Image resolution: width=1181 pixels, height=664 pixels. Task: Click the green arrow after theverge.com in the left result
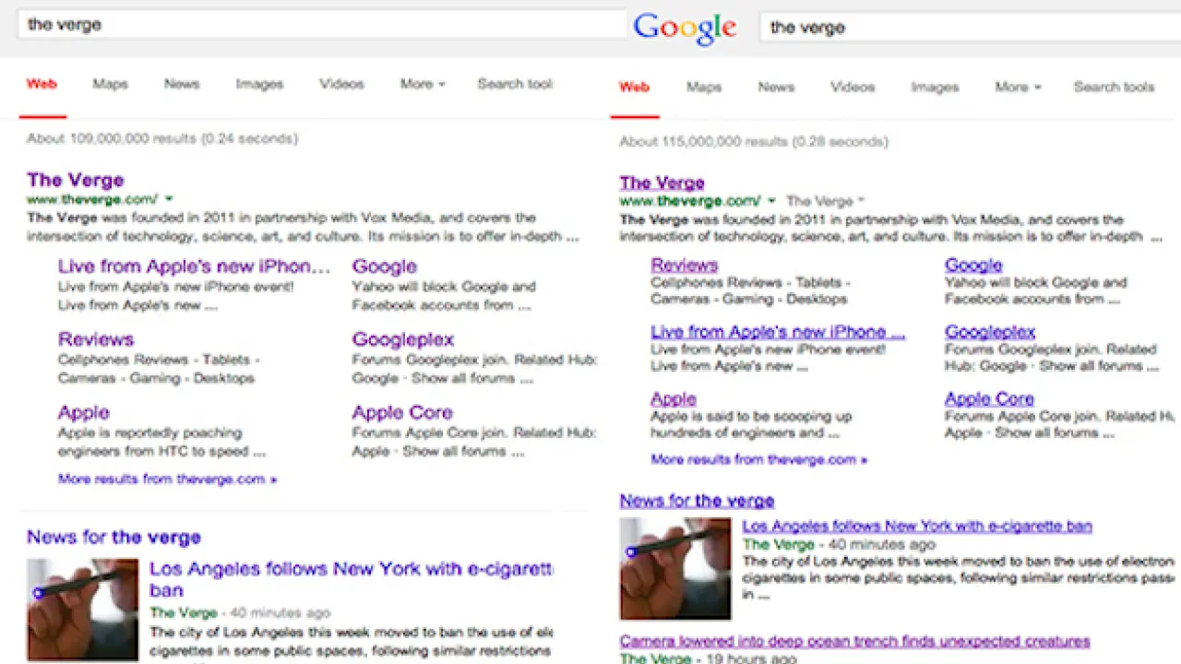[170, 199]
